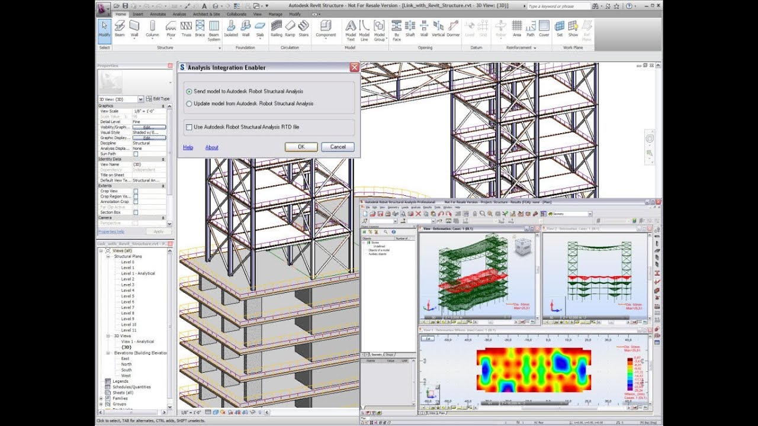Select the North elevation in browser

tap(127, 364)
